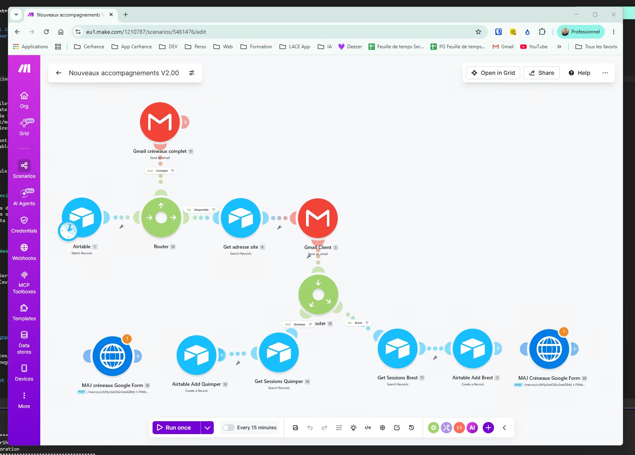Open the Airtable trigger clock schedule
Viewport: 635px width, 455px height.
point(68,231)
